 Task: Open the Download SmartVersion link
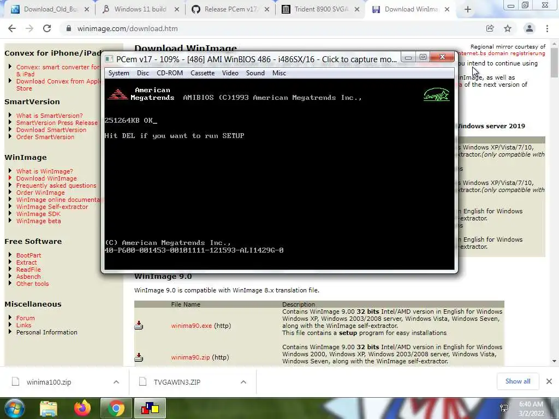[51, 130]
